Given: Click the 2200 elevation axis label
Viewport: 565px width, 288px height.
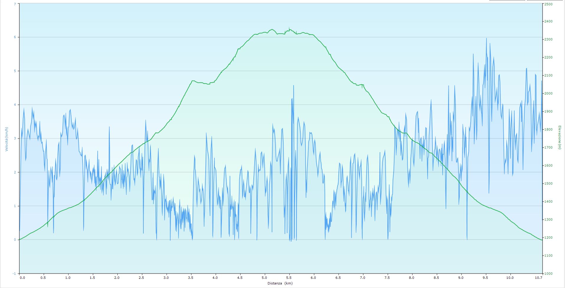Looking at the screenshot, I should click(x=549, y=57).
